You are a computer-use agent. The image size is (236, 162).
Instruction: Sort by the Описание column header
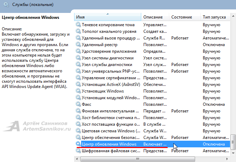tap(155, 17)
